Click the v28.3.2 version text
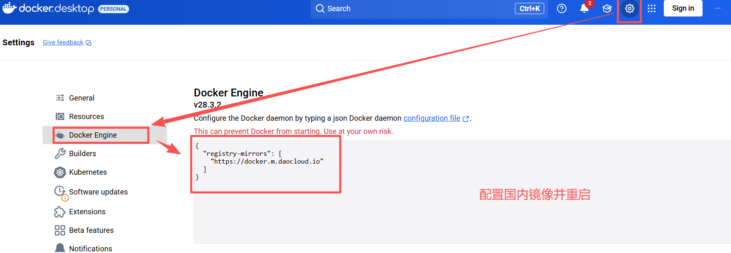This screenshot has width=731, height=253. point(207,105)
